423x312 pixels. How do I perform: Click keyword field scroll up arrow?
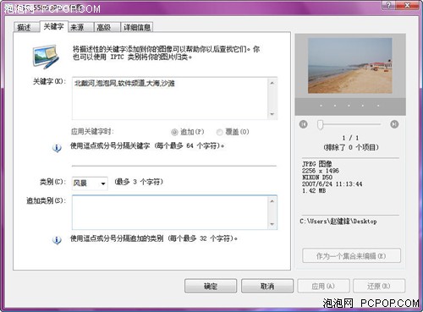(272, 83)
